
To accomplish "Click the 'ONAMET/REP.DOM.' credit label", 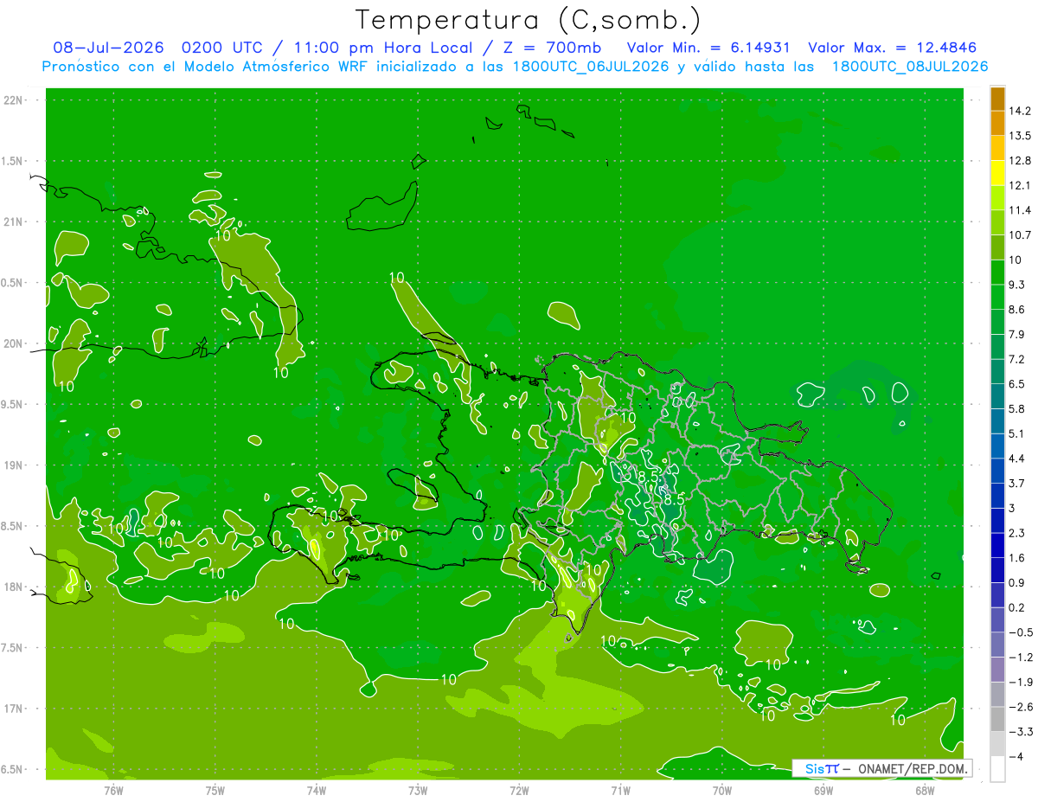I will coord(913,768).
